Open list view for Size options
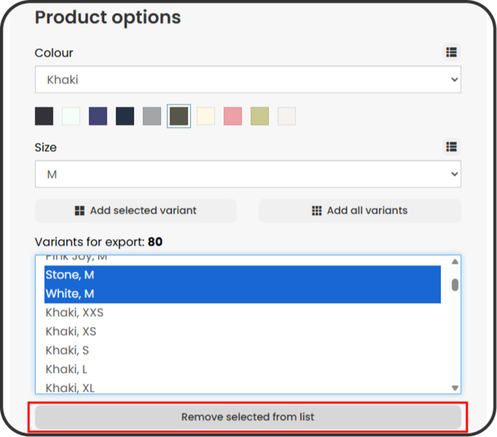The height and width of the screenshot is (437, 497). point(451,147)
